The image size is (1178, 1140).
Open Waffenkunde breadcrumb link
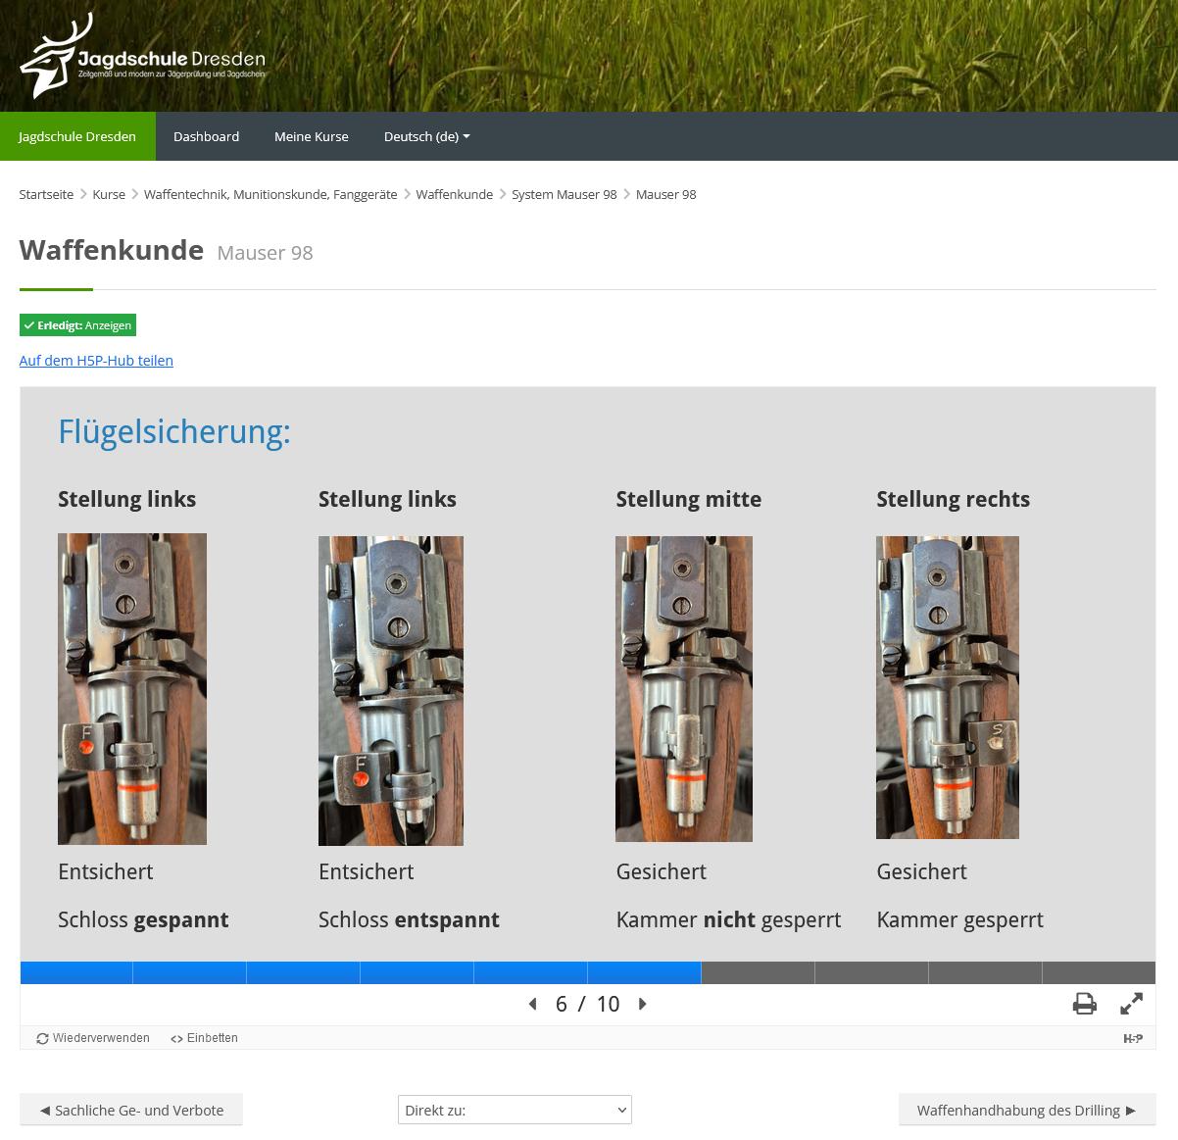click(454, 194)
